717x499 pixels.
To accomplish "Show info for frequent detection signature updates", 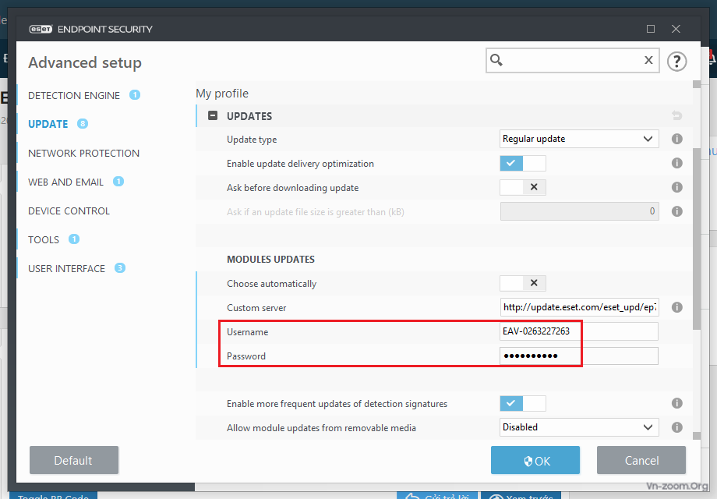I will (x=676, y=403).
